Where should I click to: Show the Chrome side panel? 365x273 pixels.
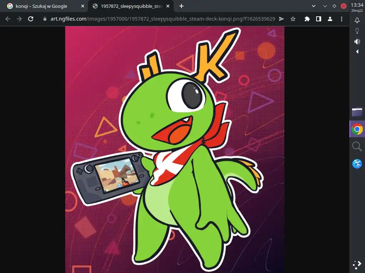pos(319,19)
